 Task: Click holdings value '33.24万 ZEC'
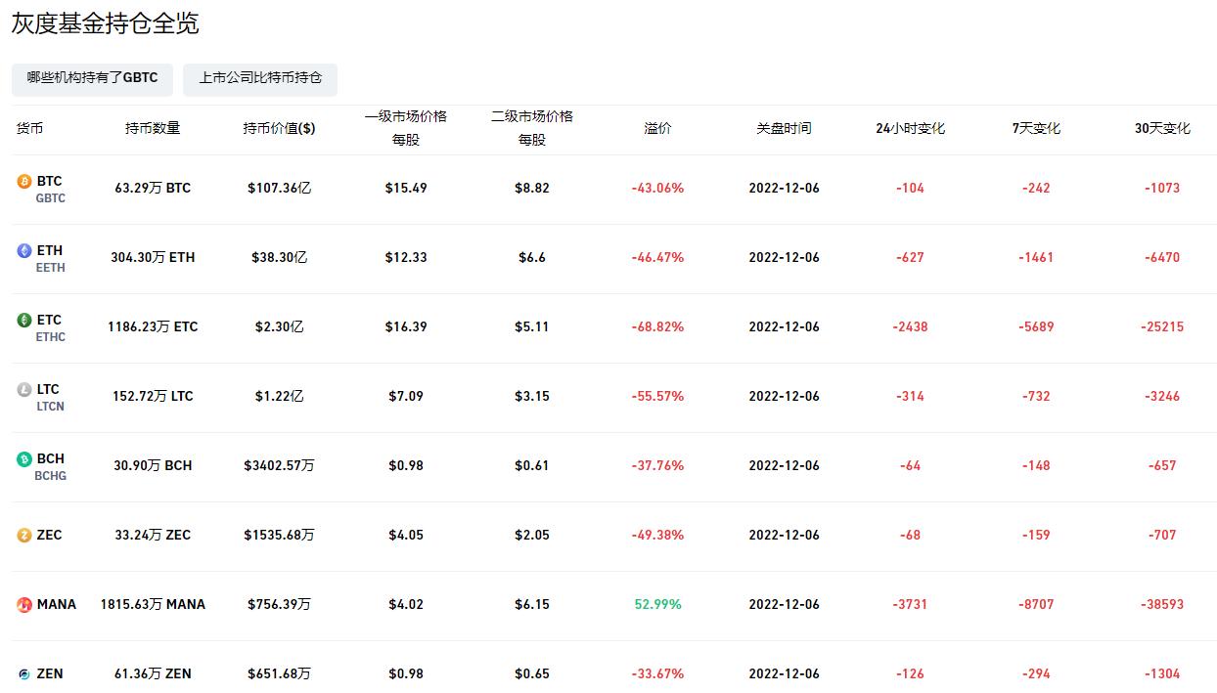(x=153, y=535)
